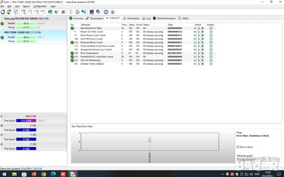Click the globe network toolbar icon
The width and height of the screenshot is (284, 177).
tap(50, 12)
